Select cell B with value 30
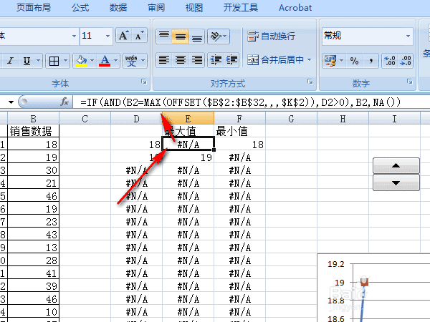Viewport: 430px width, 322px height. tap(33, 170)
